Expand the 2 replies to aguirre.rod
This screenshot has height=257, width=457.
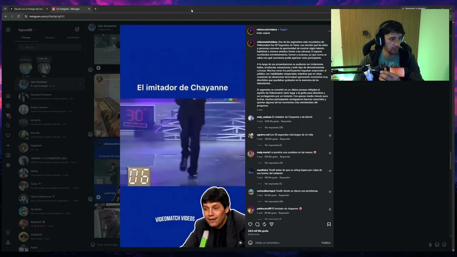273,145
